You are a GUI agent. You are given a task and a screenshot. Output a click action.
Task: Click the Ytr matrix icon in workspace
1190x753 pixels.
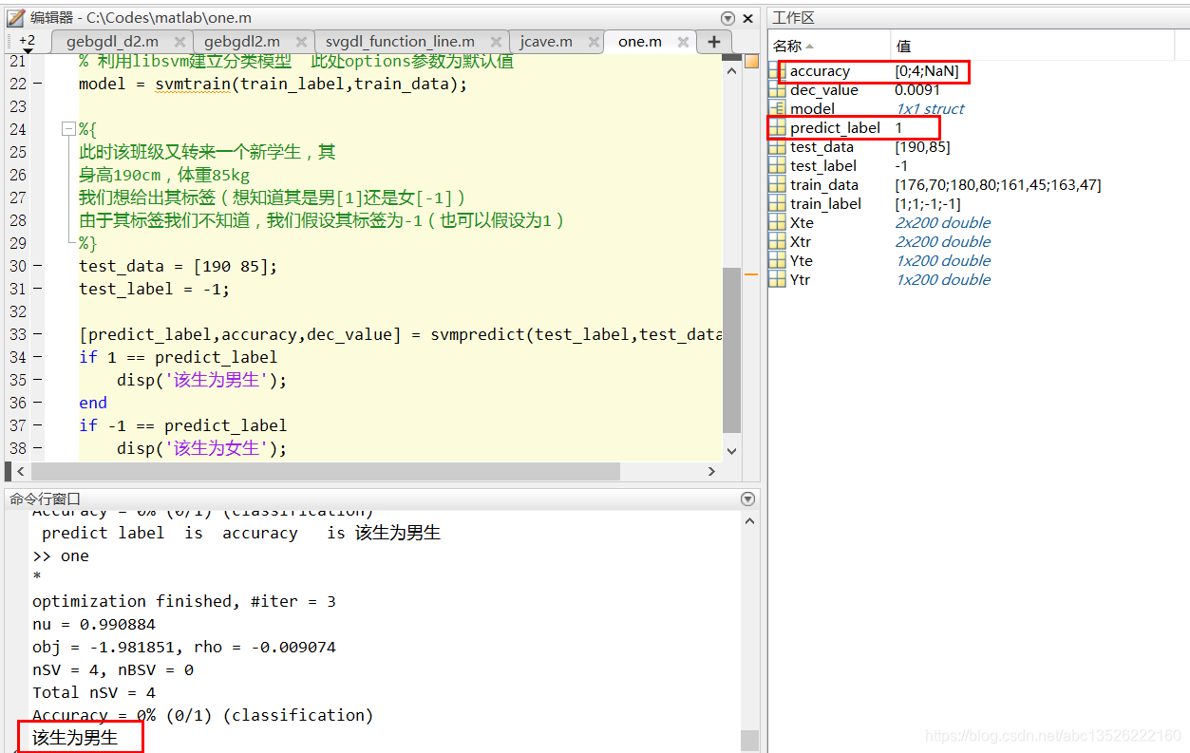[778, 279]
